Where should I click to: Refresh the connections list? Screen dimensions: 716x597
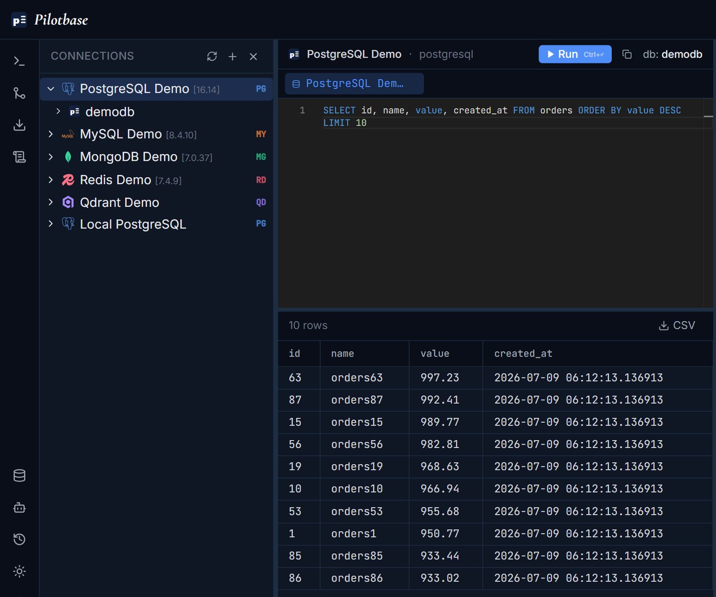212,56
